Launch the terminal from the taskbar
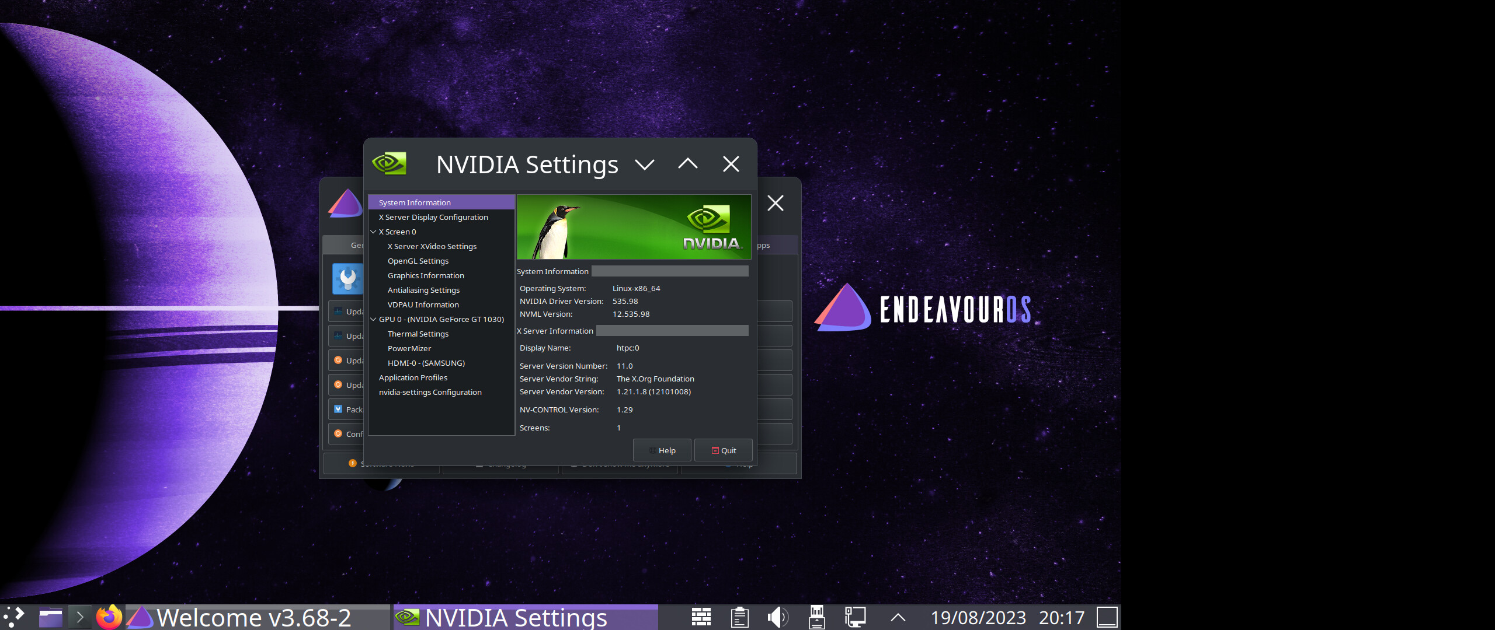Image resolution: width=1495 pixels, height=630 pixels. click(x=80, y=617)
